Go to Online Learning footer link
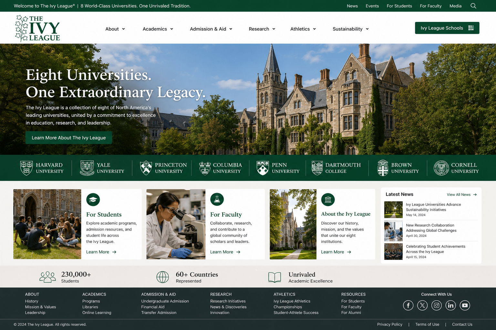 coord(97,313)
